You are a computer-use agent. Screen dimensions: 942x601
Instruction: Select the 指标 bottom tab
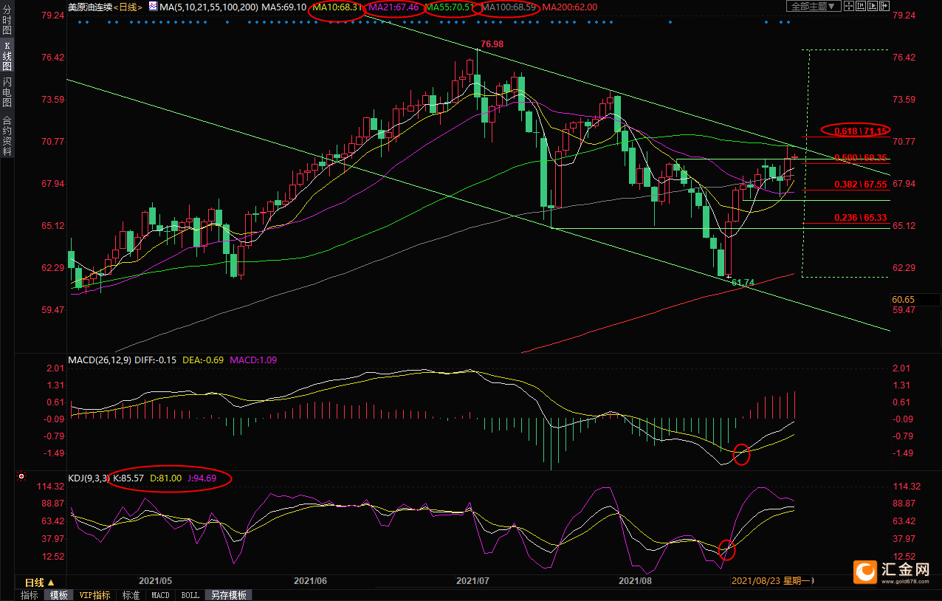coord(30,595)
